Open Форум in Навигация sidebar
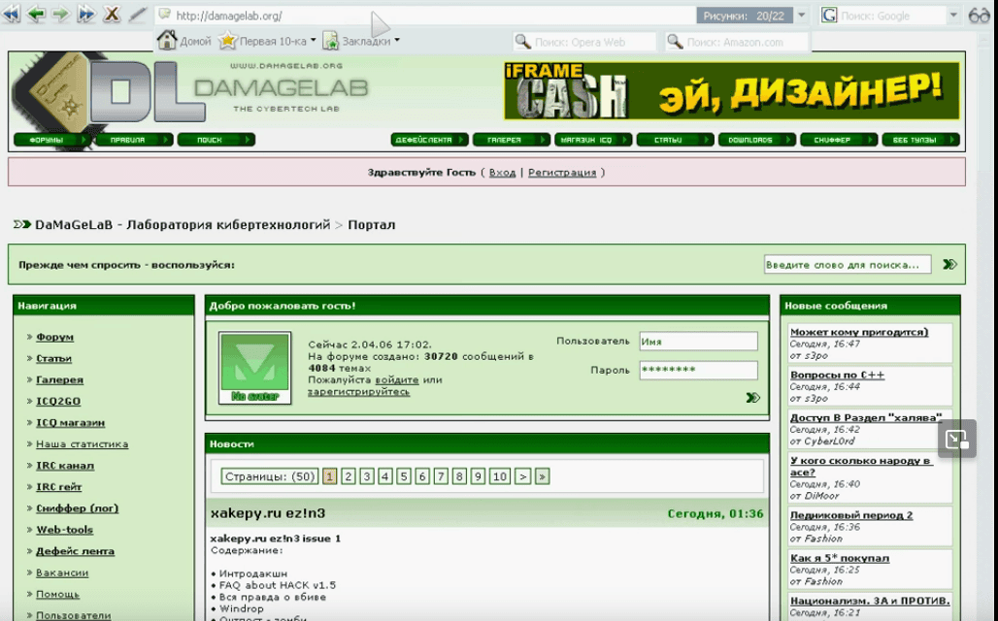 tap(54, 337)
